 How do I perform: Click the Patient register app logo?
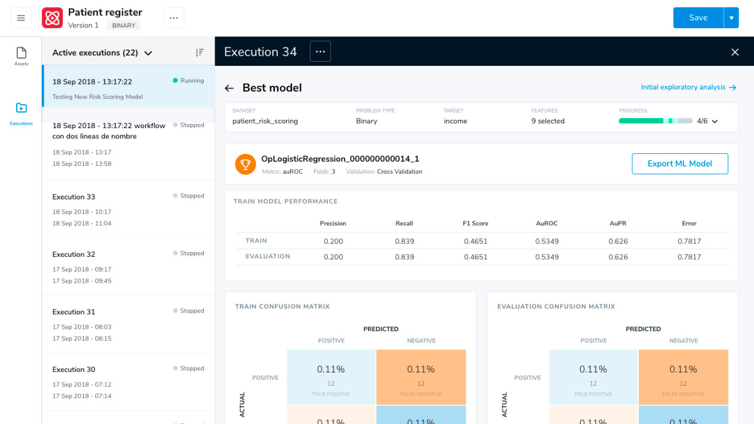click(52, 18)
